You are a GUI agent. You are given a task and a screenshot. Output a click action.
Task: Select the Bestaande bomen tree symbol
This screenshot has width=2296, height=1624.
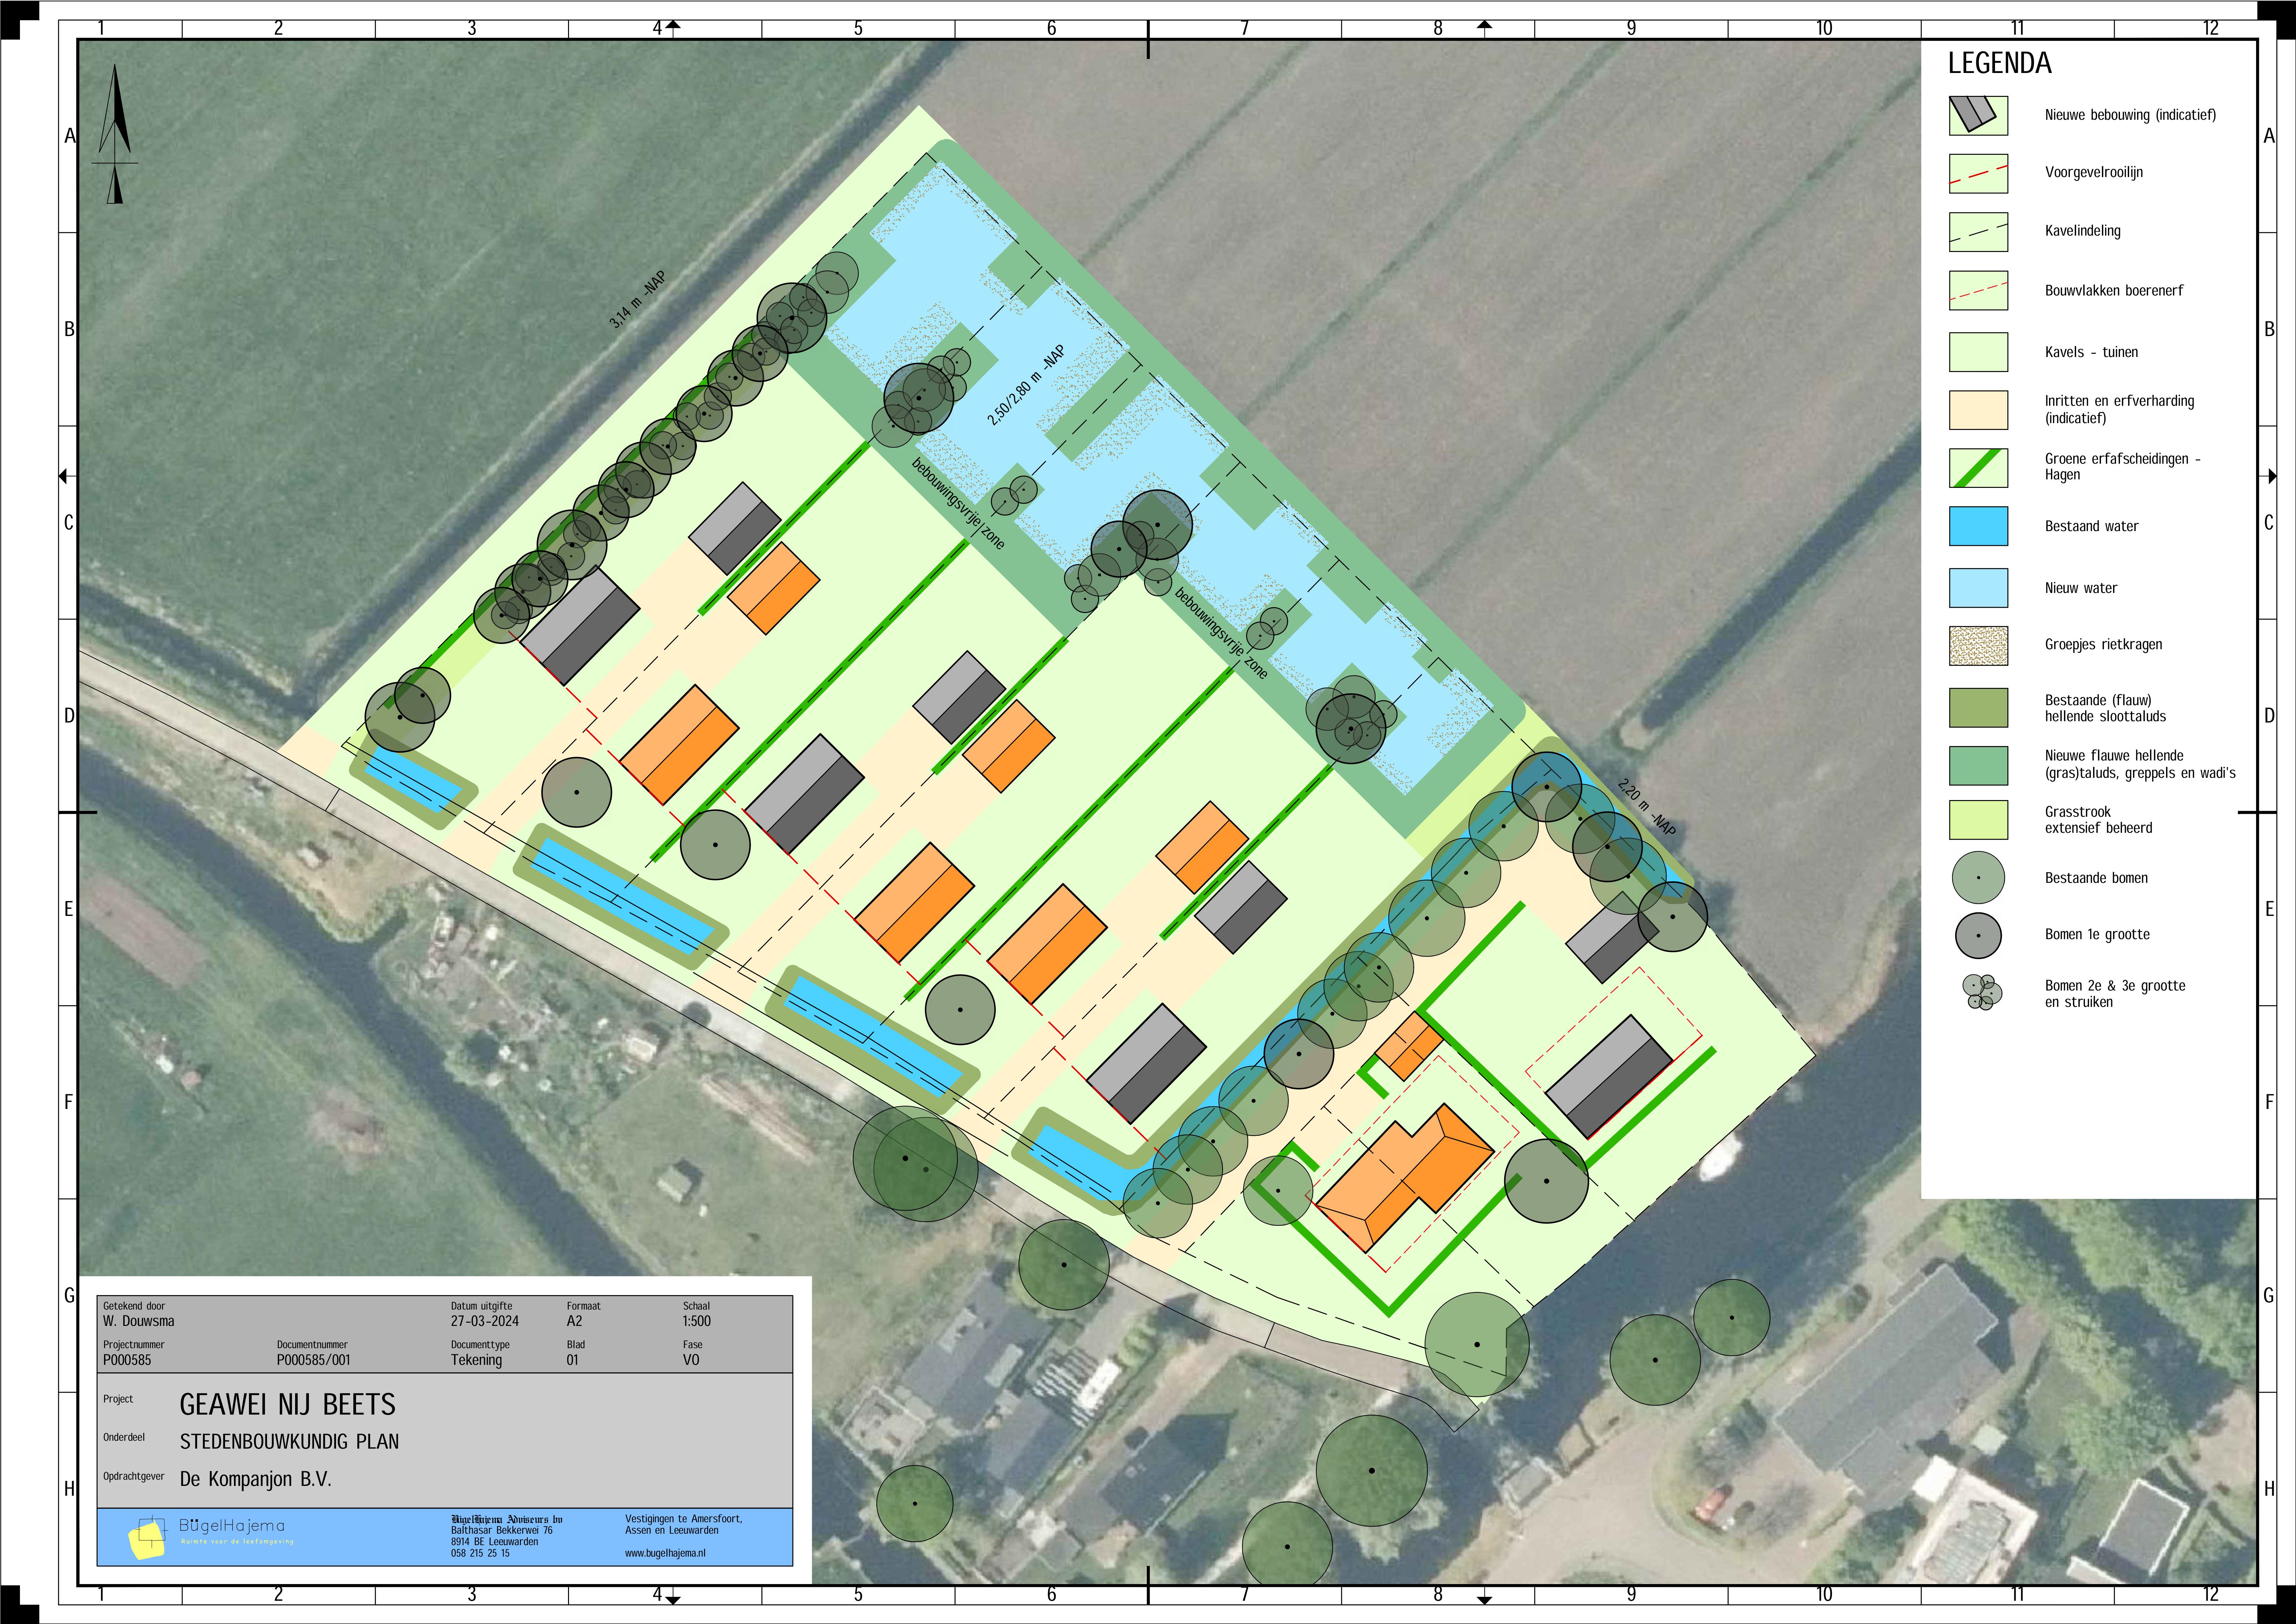coord(1978,878)
